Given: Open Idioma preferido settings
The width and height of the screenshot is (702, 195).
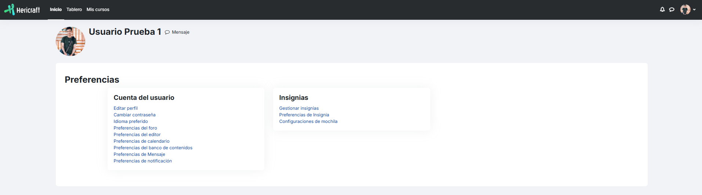Looking at the screenshot, I should (x=131, y=121).
